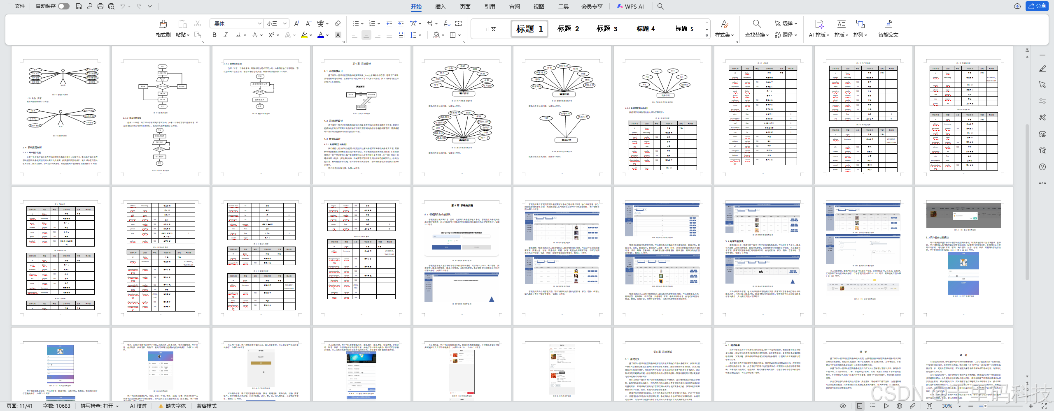Click the Print Preview icon
The height and width of the screenshot is (411, 1054).
[x=111, y=6]
